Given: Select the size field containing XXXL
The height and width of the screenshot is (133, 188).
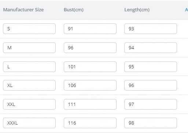Looking at the screenshot, I should click(29, 123).
